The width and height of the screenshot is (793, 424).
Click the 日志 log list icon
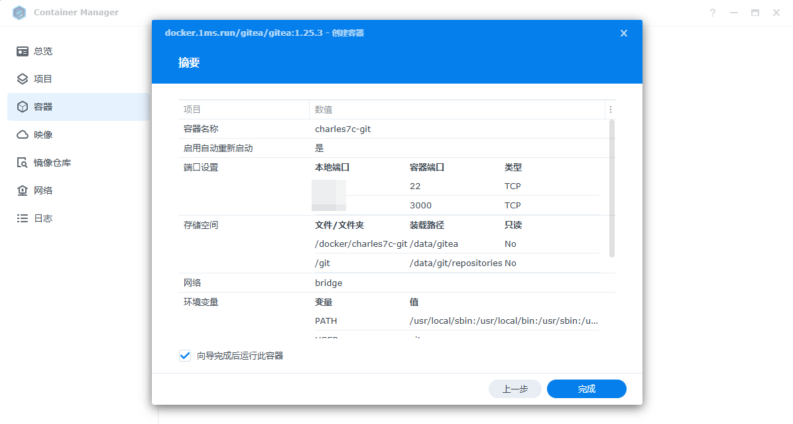(x=23, y=218)
